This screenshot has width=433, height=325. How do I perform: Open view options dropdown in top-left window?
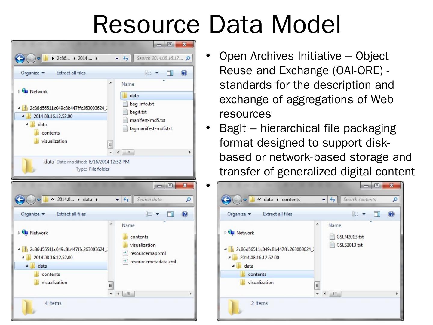tap(157, 73)
